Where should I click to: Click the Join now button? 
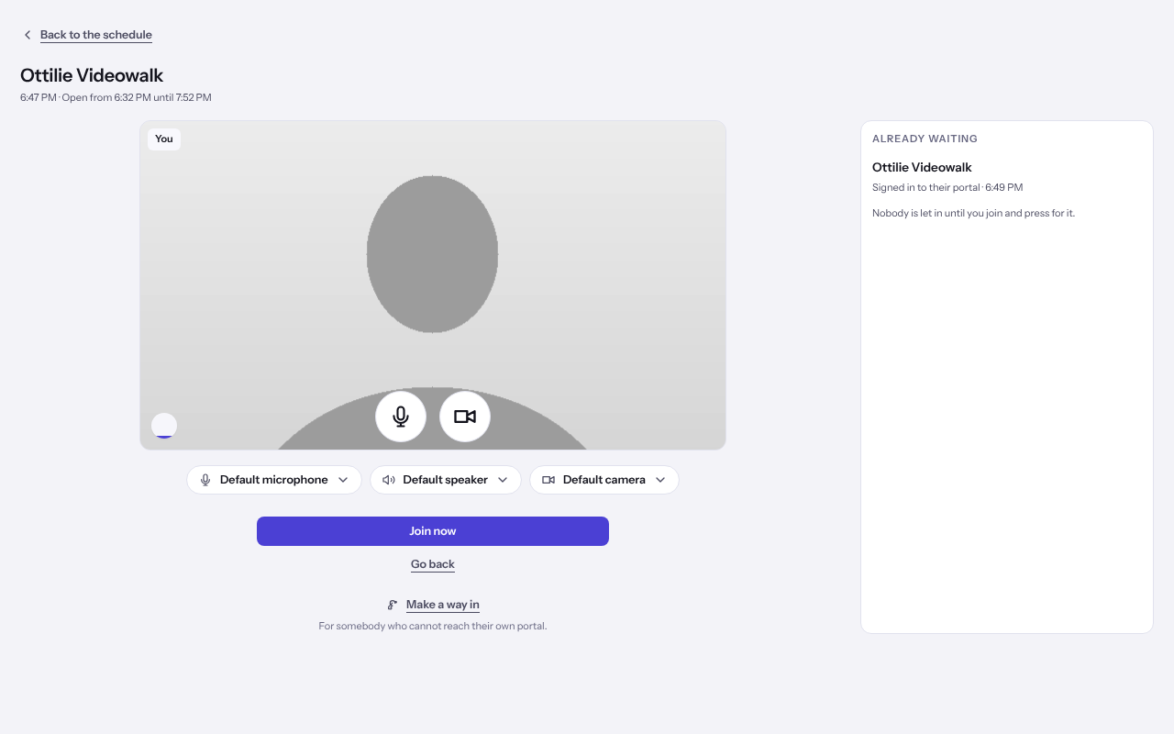pyautogui.click(x=433, y=531)
